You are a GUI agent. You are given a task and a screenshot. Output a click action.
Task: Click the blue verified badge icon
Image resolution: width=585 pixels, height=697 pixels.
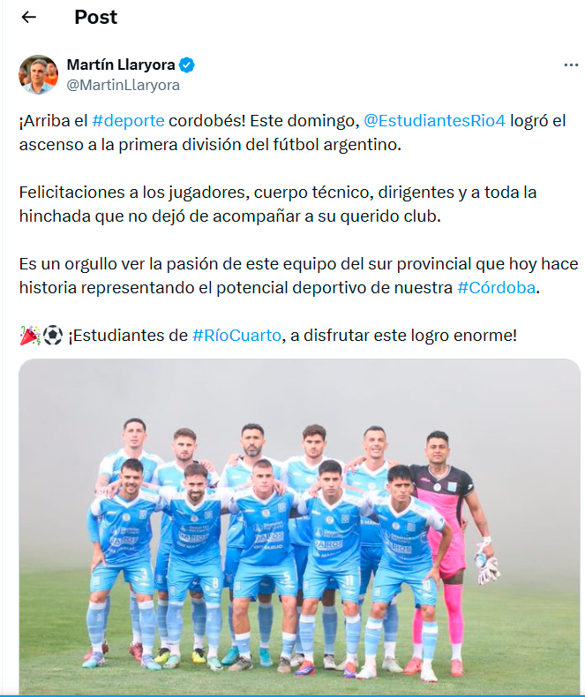[x=187, y=64]
